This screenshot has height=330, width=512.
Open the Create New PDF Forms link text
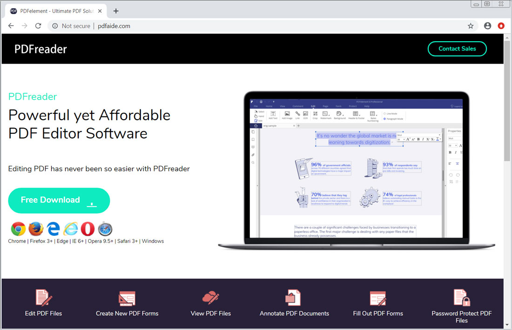(x=127, y=313)
